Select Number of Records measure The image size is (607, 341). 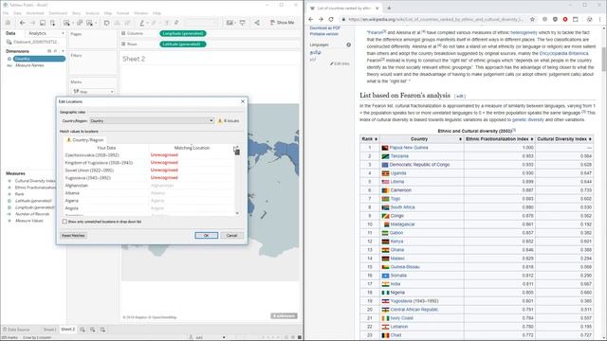pos(32,214)
